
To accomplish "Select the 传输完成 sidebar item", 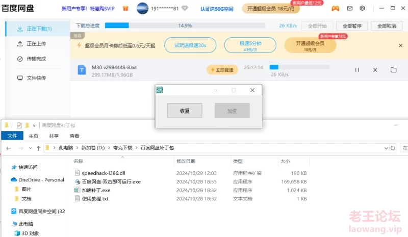I will 37,59.
